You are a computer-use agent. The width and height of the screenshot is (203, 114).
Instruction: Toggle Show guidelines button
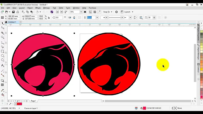pyautogui.click(x=99, y=12)
